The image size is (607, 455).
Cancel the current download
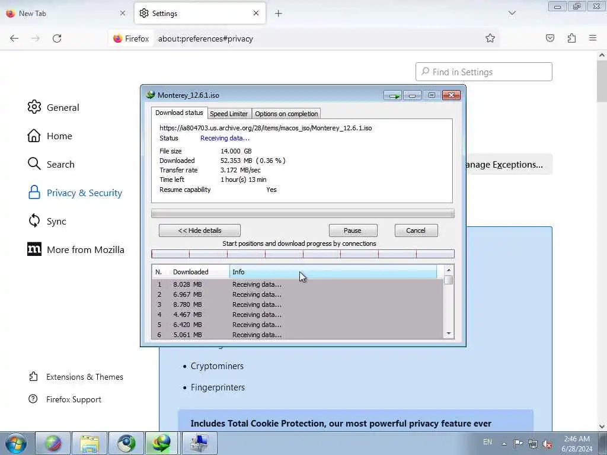click(x=416, y=230)
